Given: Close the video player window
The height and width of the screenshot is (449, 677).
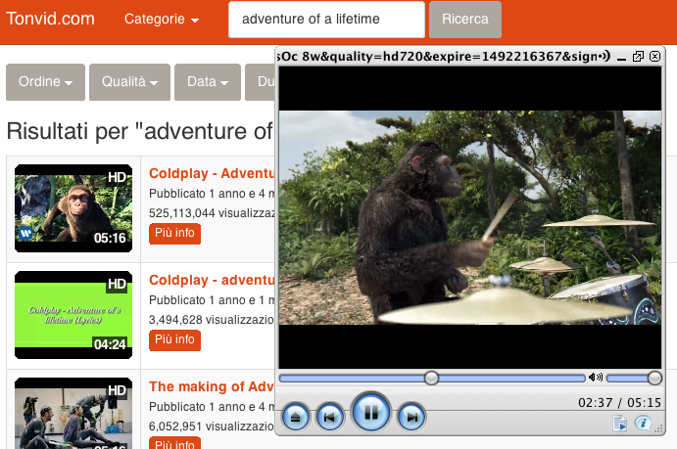Looking at the screenshot, I should (654, 57).
